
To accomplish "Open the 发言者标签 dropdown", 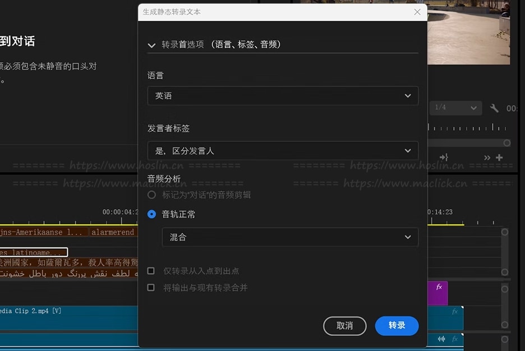I will pyautogui.click(x=283, y=151).
